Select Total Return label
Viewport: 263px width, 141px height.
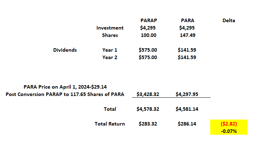click(x=110, y=124)
